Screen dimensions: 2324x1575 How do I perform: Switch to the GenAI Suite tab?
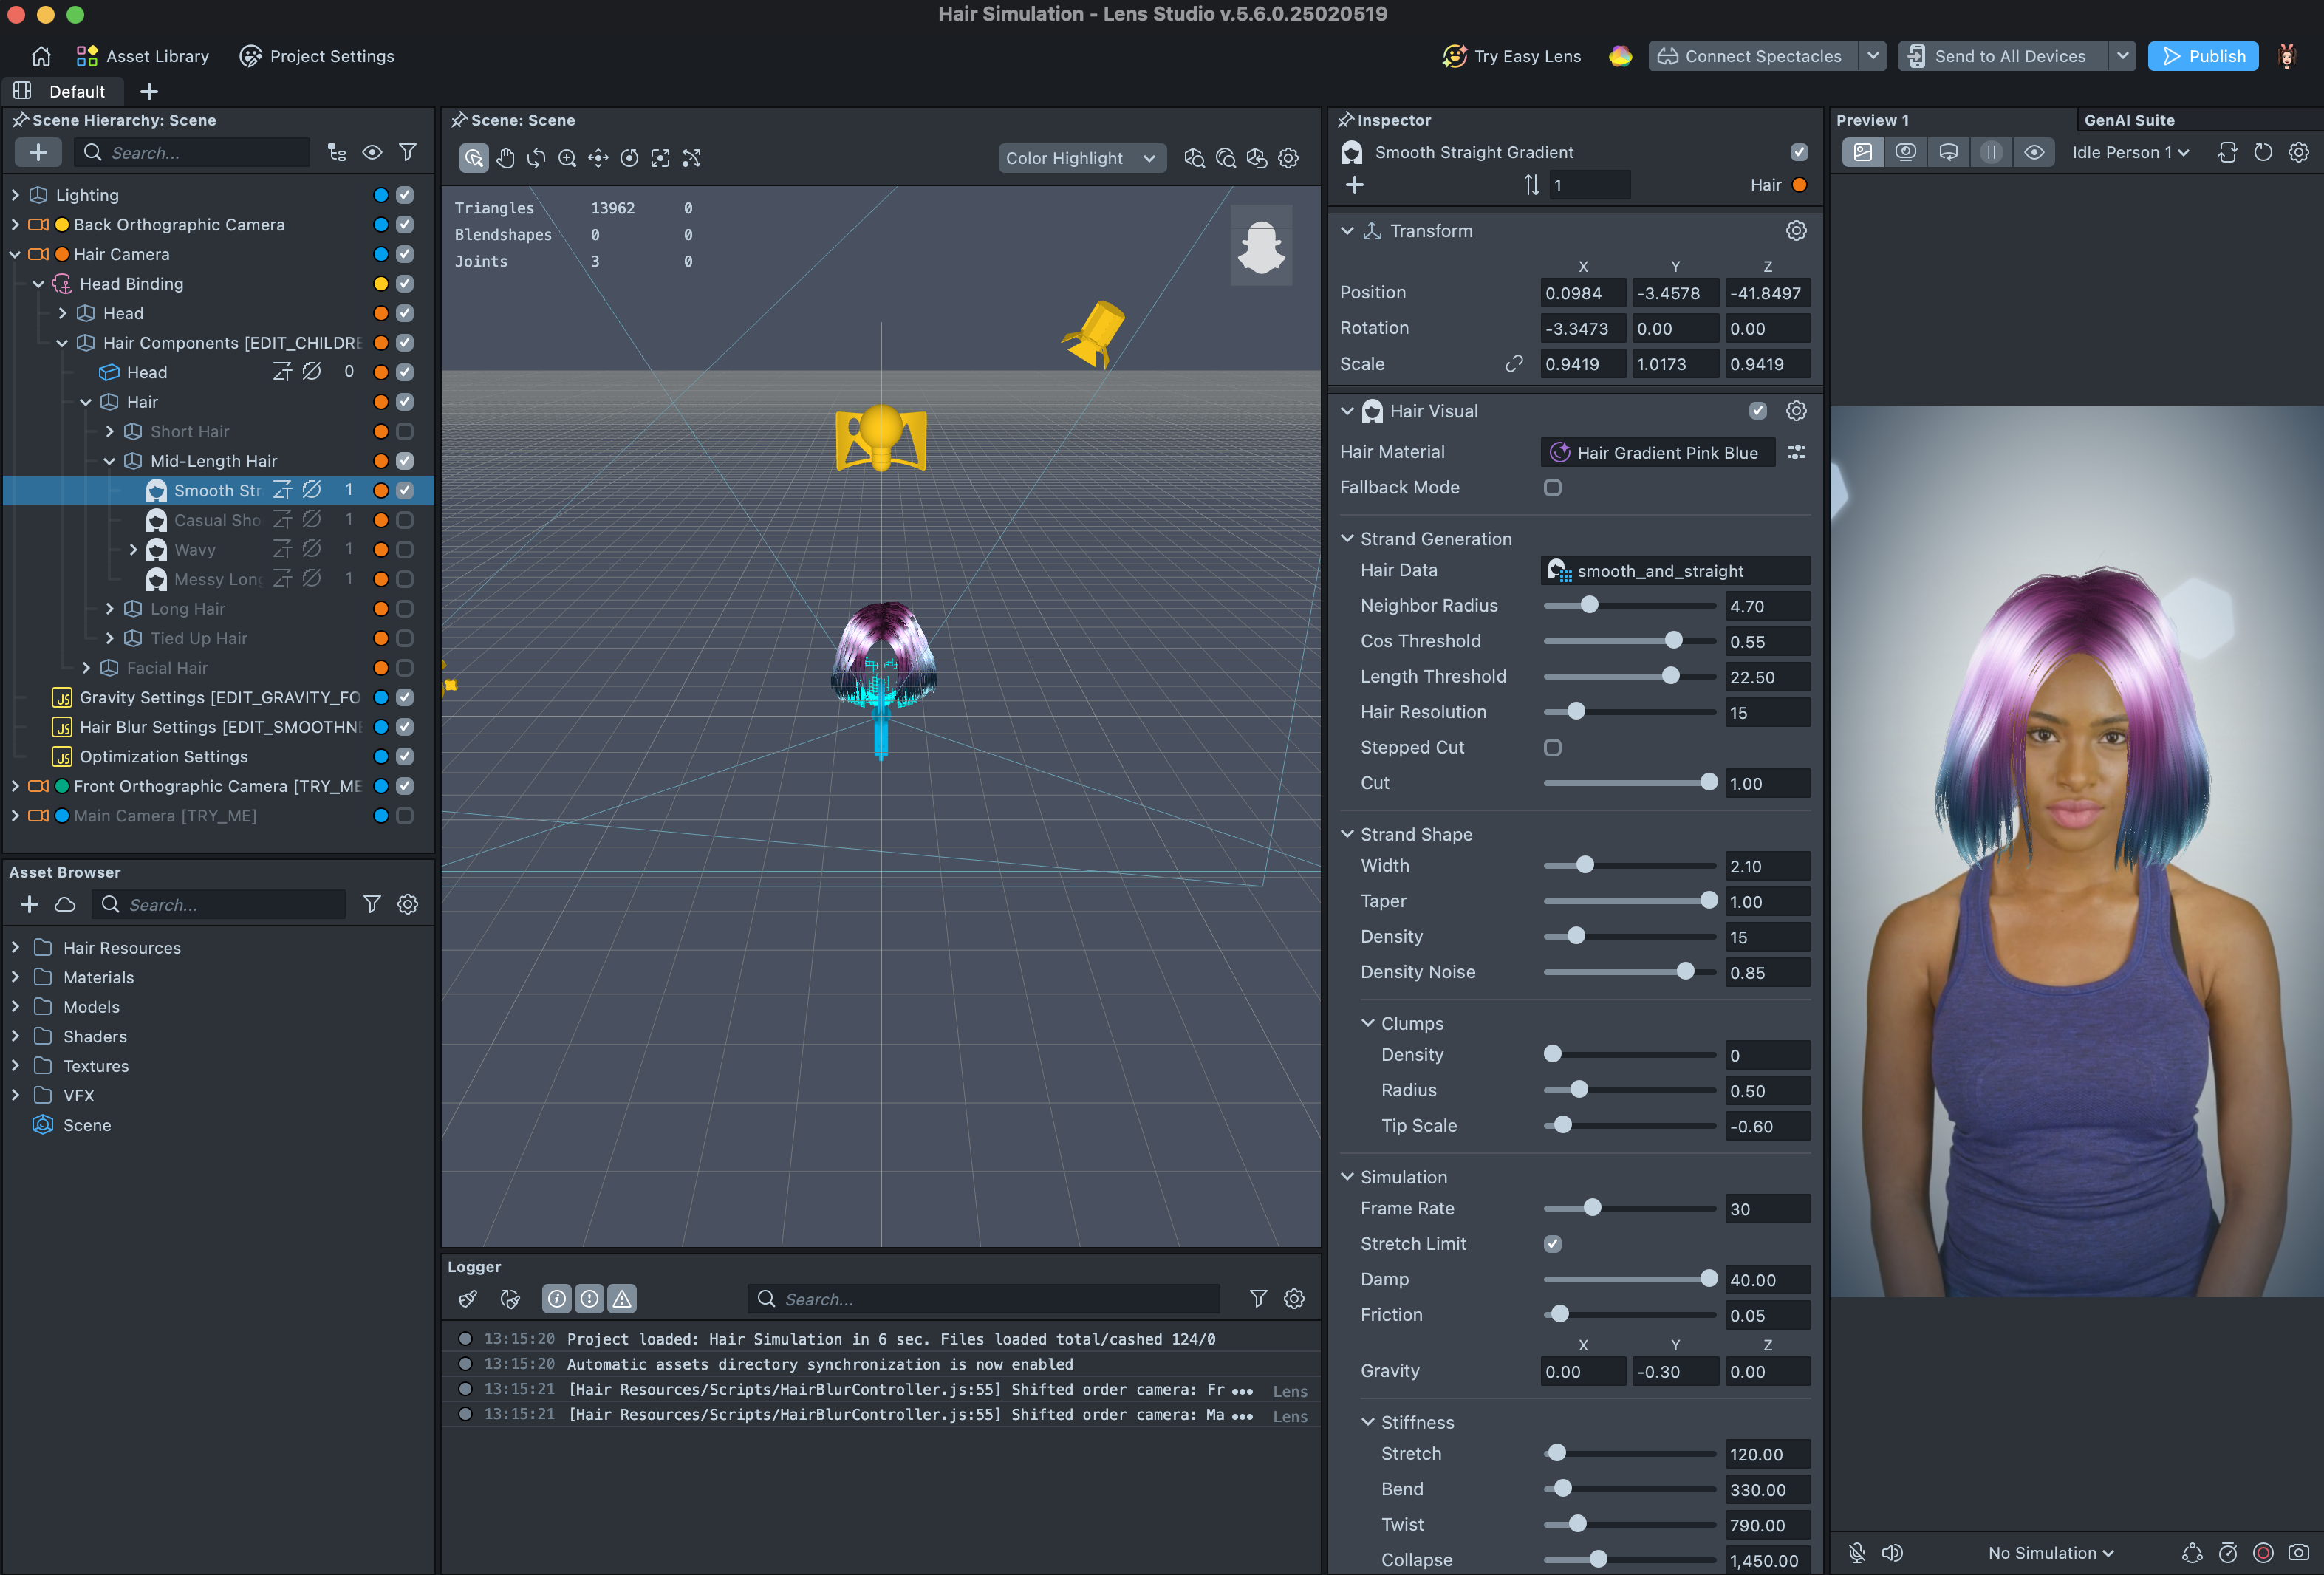(x=2129, y=120)
